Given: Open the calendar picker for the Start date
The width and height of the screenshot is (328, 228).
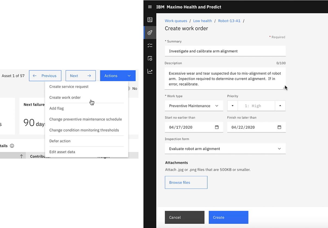Looking at the screenshot, I should (217, 127).
